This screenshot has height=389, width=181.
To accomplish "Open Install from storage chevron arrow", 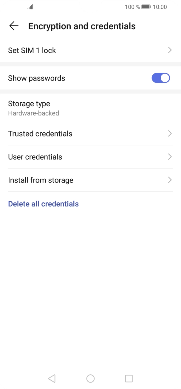I will 170,180.
